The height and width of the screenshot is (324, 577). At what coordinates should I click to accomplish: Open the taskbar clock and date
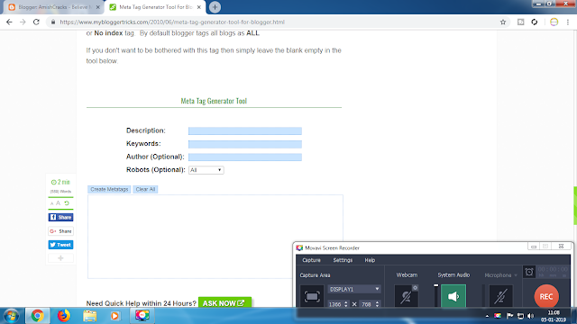click(x=553, y=316)
